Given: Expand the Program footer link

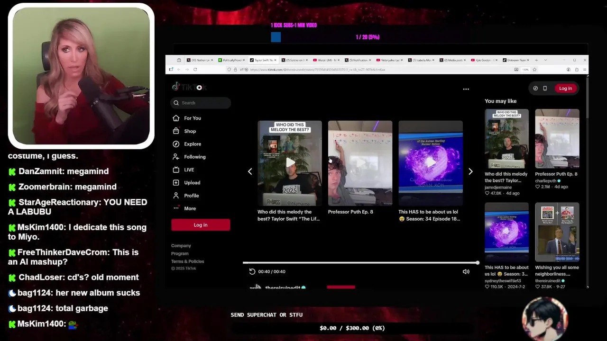Looking at the screenshot, I should pos(180,253).
